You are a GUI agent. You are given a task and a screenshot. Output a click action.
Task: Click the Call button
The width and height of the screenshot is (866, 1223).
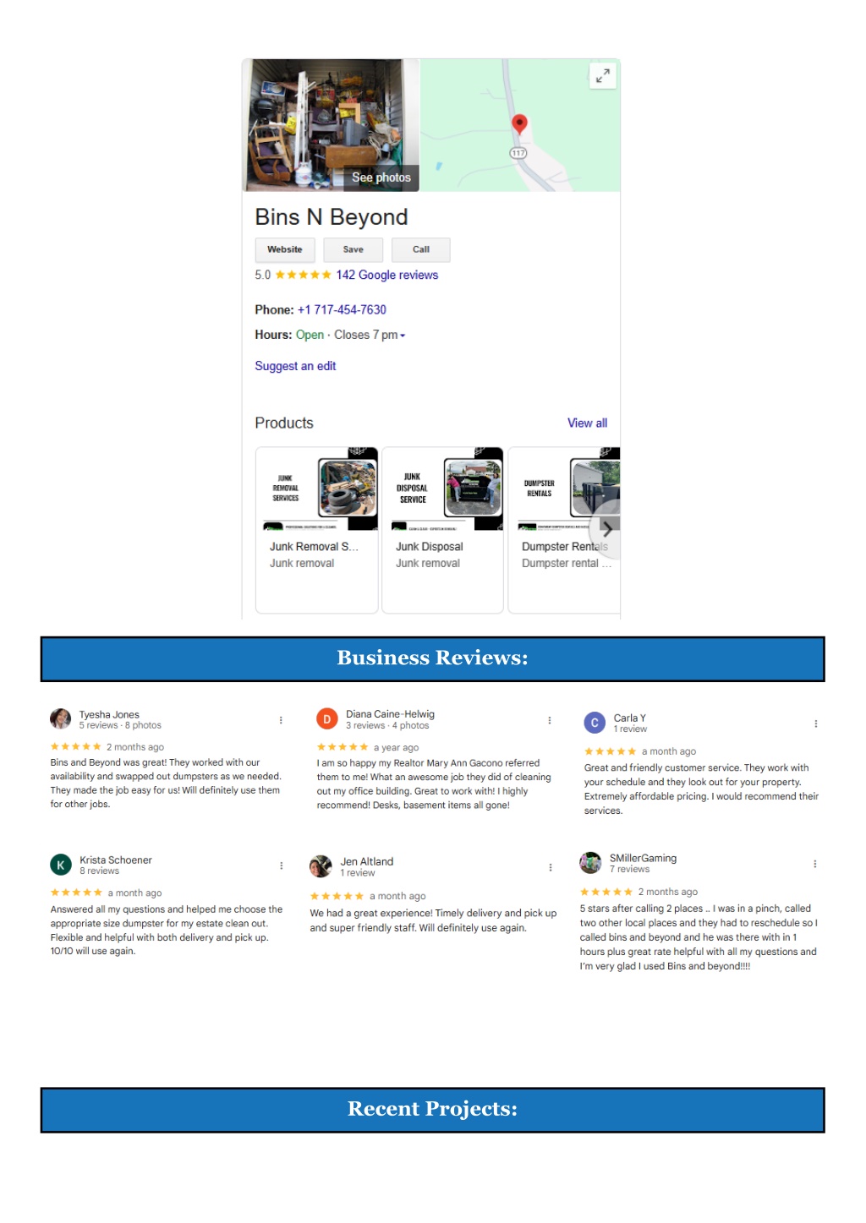coord(420,249)
